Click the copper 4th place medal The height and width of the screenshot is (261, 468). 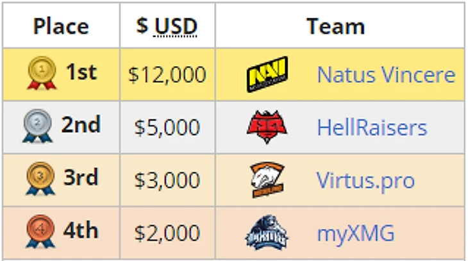[40, 232]
